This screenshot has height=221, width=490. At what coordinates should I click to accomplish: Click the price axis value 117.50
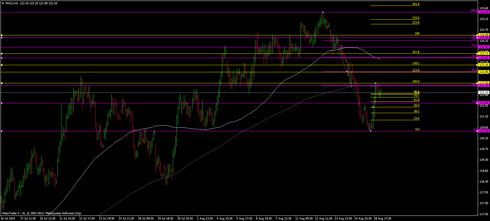[x=484, y=203]
